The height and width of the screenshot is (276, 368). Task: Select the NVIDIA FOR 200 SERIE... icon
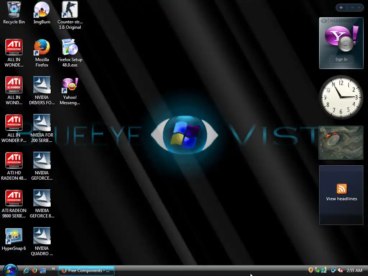click(42, 129)
